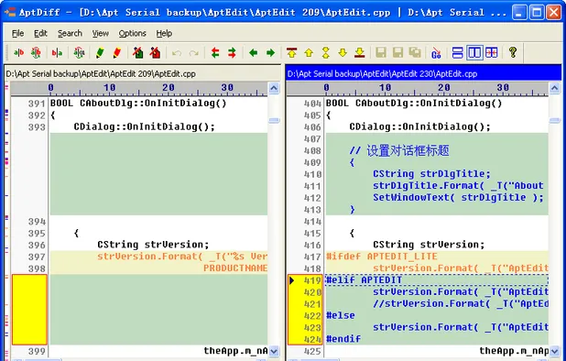Click the single green right arrow icon
This screenshot has width=566, height=361.
[270, 53]
